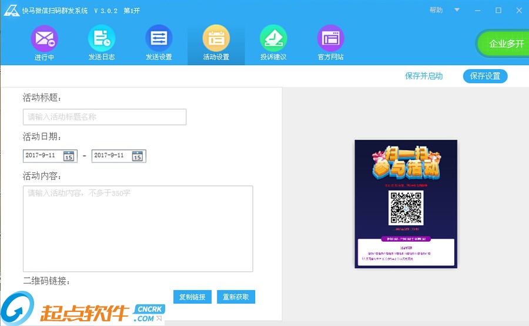Image resolution: width=529 pixels, height=326 pixels.
Task: Click the 保存并启动 link
Action: [424, 76]
